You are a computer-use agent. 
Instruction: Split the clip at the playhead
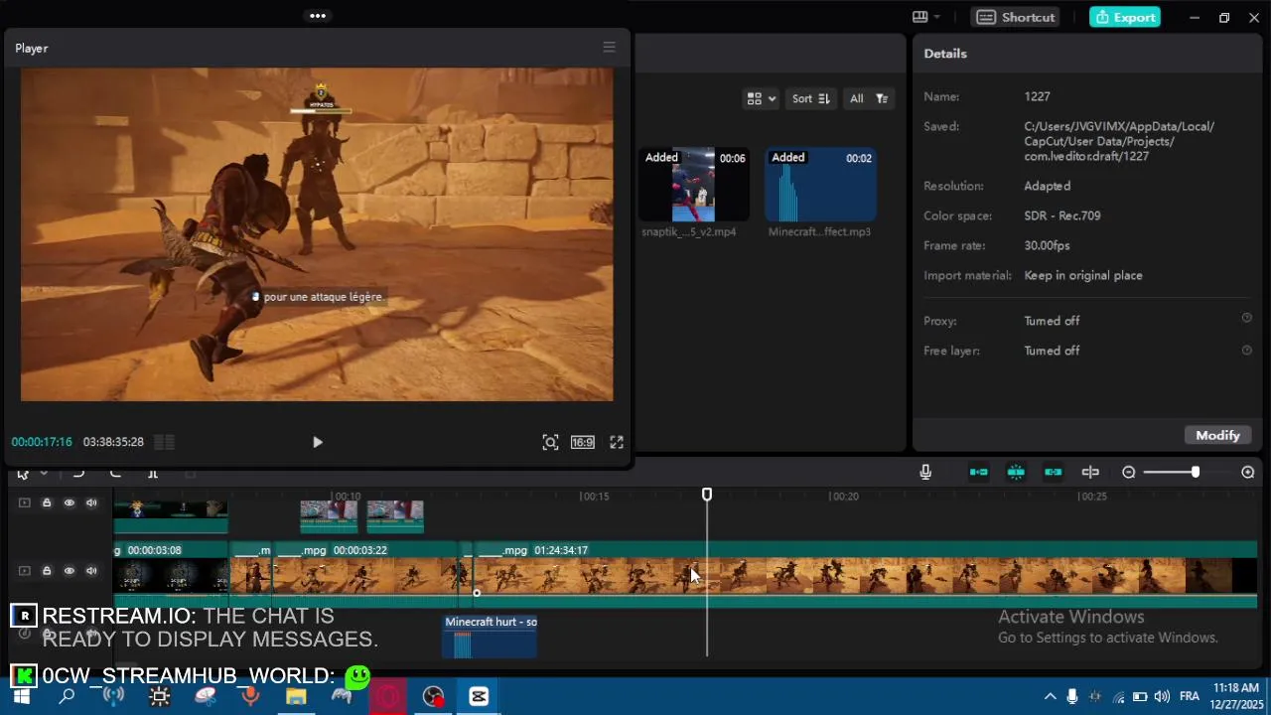(153, 474)
